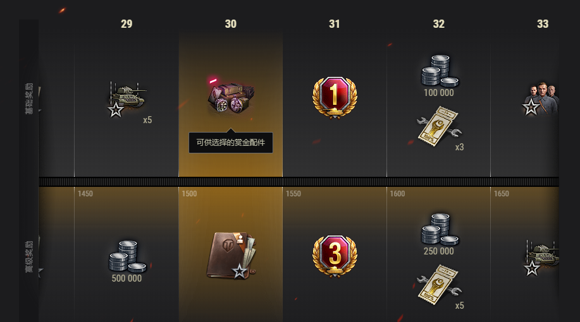Select the x3 wrench repair ticket

[x=439, y=126]
